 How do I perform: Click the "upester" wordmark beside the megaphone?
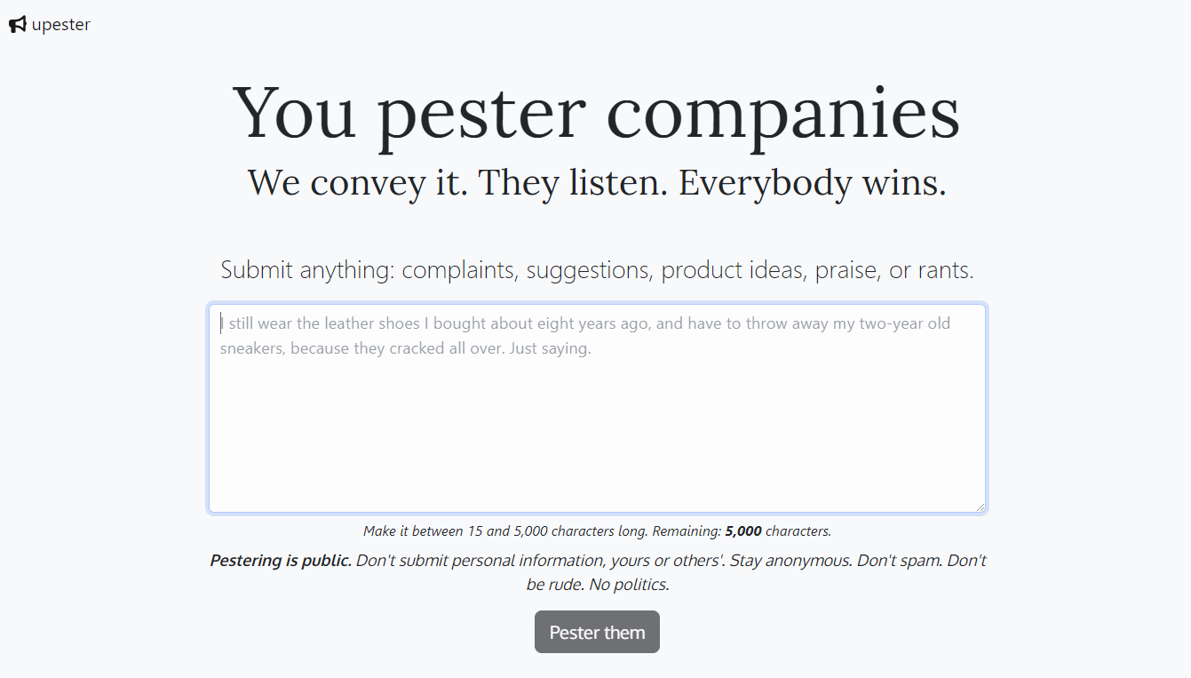pos(60,24)
